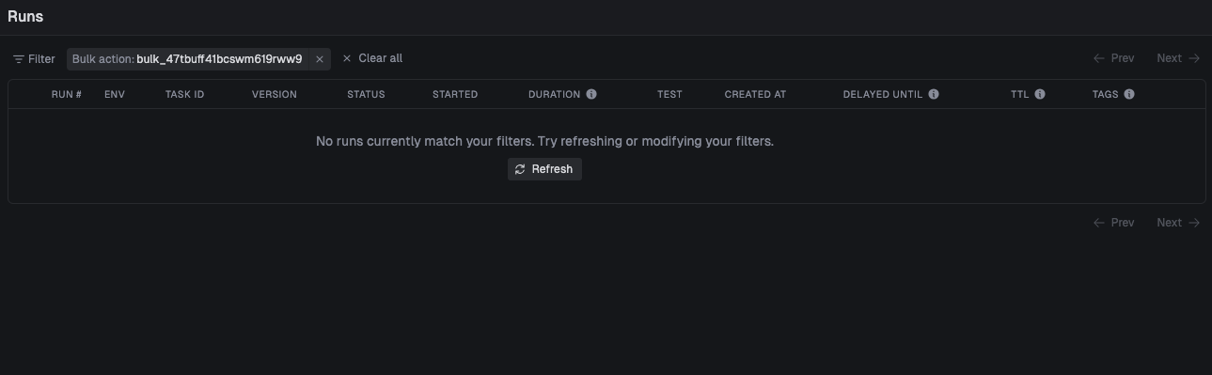Click the TEST column header
1212x375 pixels.
(669, 94)
